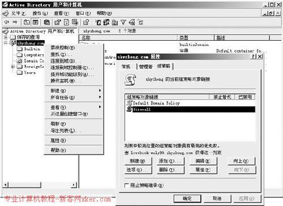The width and height of the screenshot is (283, 206).
Task: Click the funnel filter options icon
Action: [123, 23]
